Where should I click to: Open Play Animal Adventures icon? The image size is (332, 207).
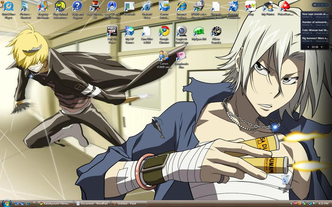point(60,10)
